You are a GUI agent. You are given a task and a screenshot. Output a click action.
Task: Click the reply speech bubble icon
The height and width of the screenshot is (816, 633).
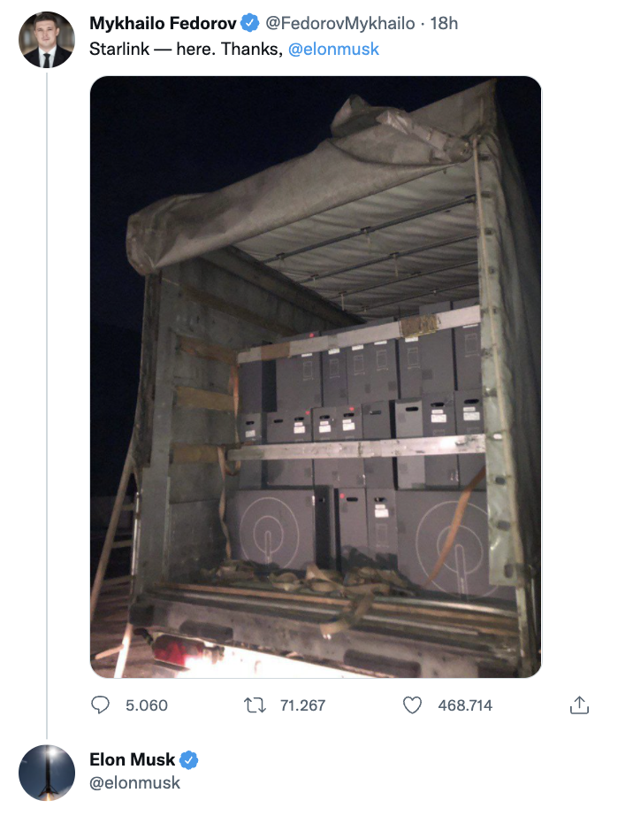(x=100, y=705)
